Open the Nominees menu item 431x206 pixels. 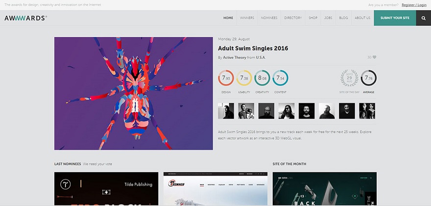pos(269,18)
